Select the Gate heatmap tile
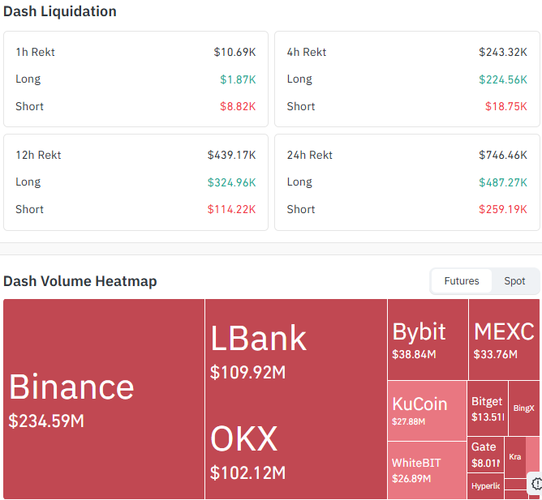Image resolution: width=542 pixels, height=500 pixels. (485, 455)
